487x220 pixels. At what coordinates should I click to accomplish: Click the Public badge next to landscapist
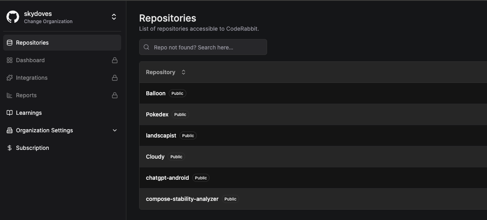coord(188,136)
